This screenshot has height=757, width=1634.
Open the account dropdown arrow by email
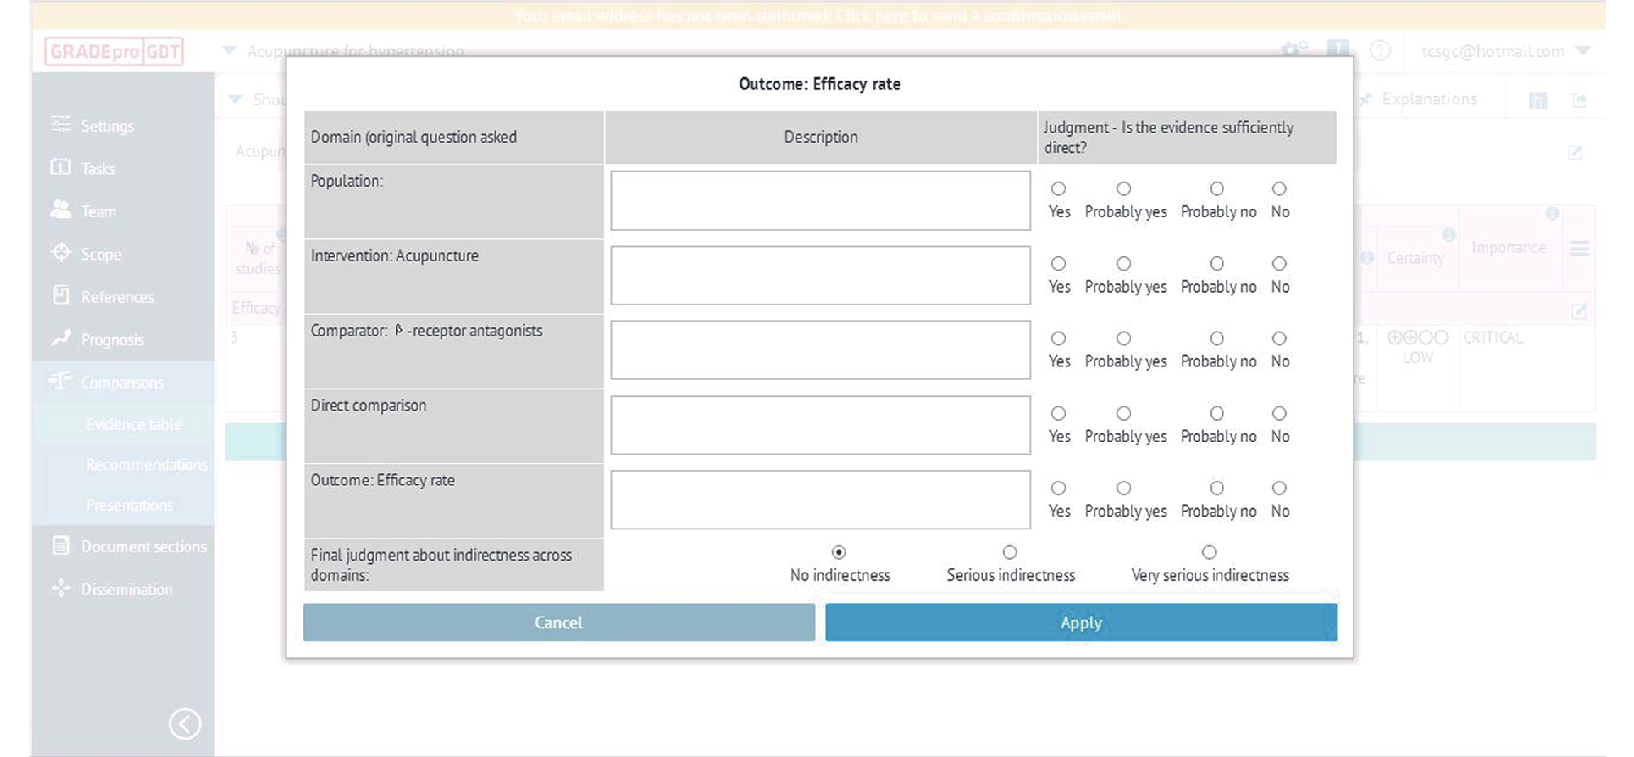[x=1583, y=50]
